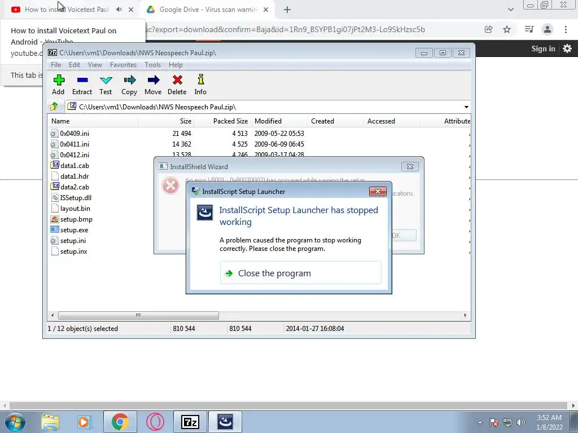Sort files by Size column
Screen dimensions: 578x433
click(167, 121)
